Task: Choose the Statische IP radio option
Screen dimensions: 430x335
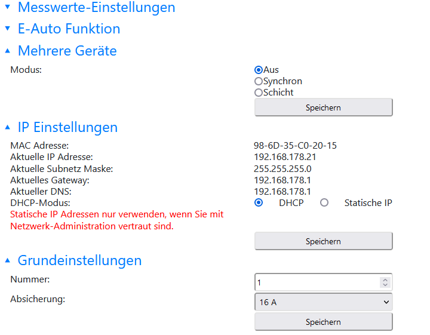Action: coord(324,203)
